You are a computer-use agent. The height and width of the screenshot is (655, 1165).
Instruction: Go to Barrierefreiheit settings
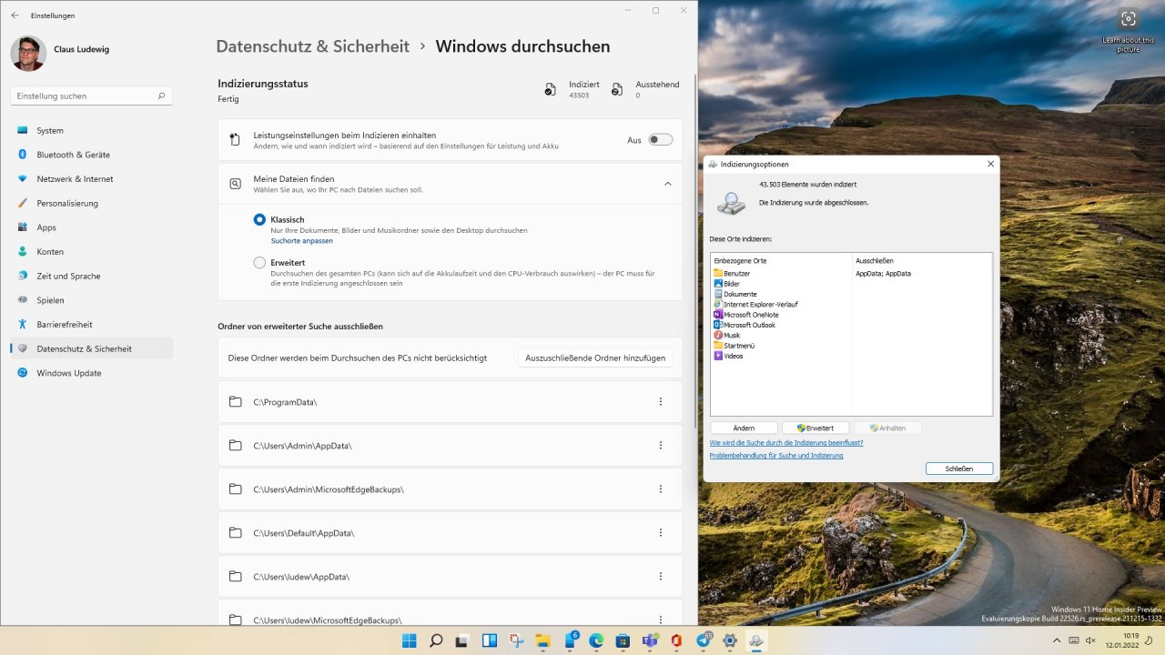91,325
